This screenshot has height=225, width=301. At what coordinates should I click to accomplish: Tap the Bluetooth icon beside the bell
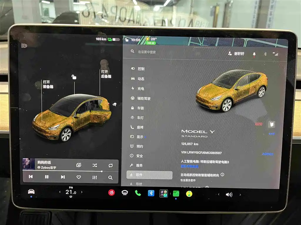(265, 54)
